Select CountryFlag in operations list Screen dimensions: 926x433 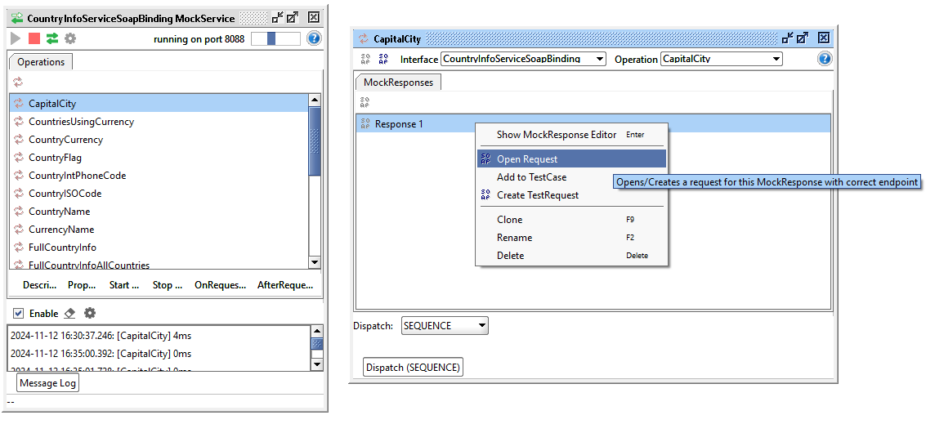pos(55,158)
